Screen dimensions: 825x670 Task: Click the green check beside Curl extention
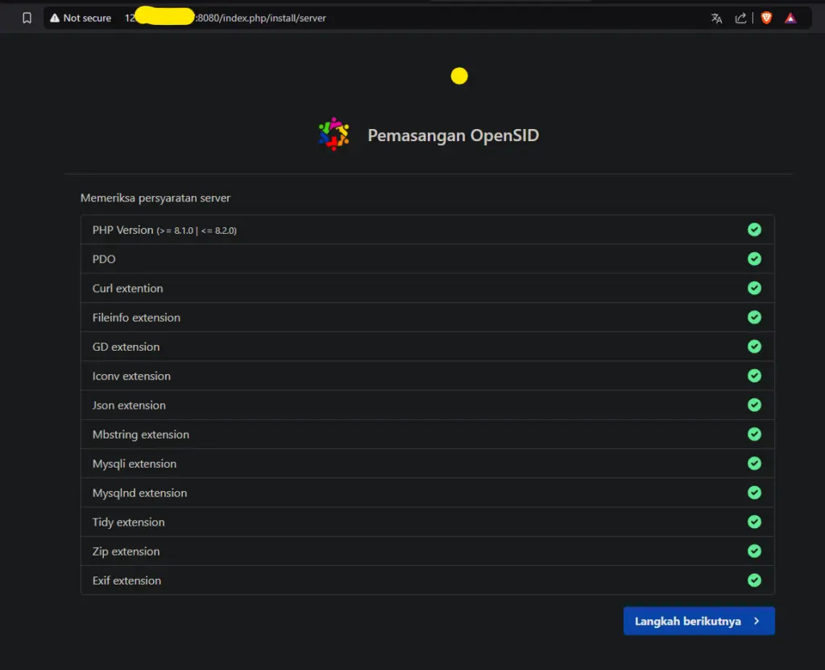coord(754,288)
